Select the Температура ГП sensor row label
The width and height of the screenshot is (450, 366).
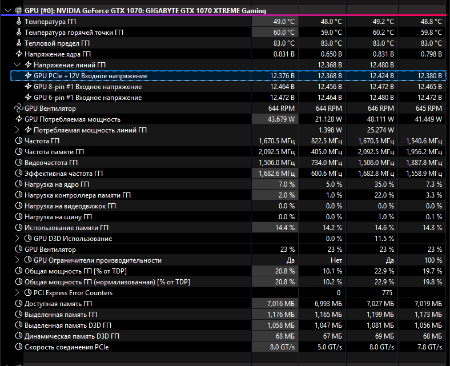[x=50, y=22]
